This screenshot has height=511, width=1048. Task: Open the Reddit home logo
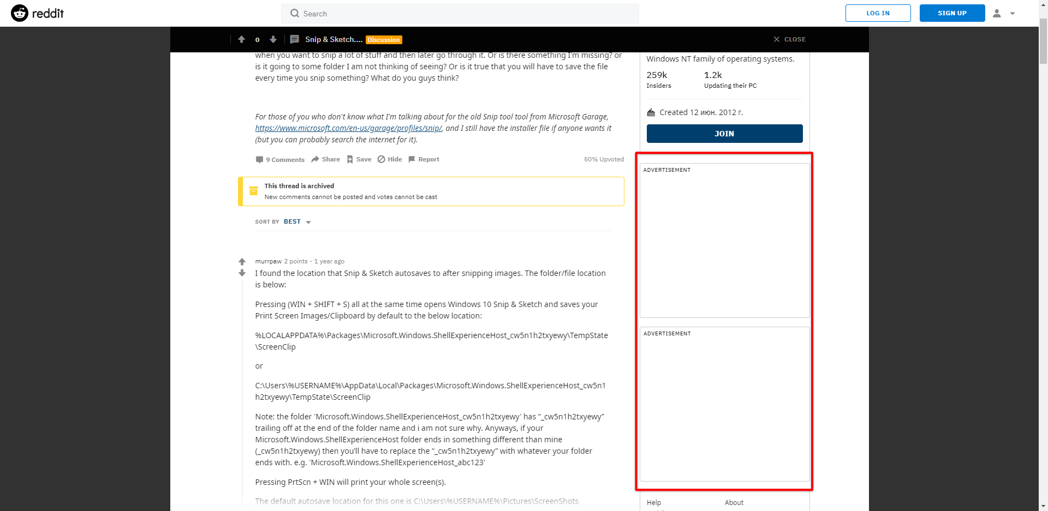point(38,13)
